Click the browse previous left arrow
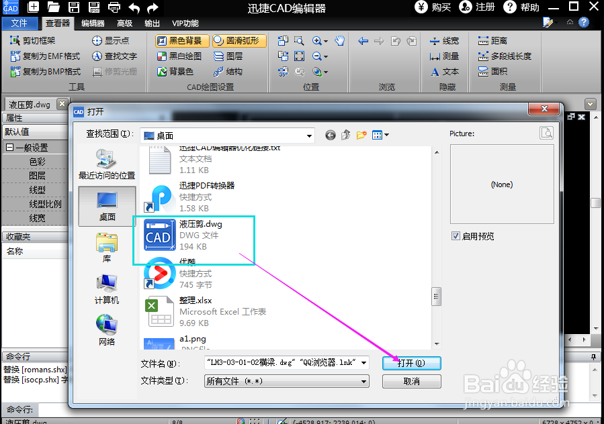Viewport: 604px width, 424px height. click(363, 41)
